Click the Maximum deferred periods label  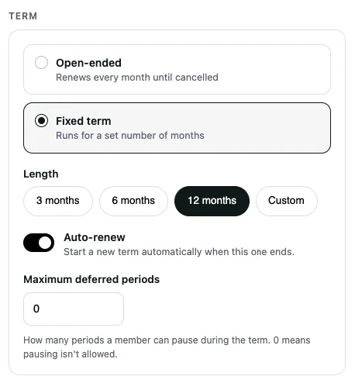[x=91, y=279]
